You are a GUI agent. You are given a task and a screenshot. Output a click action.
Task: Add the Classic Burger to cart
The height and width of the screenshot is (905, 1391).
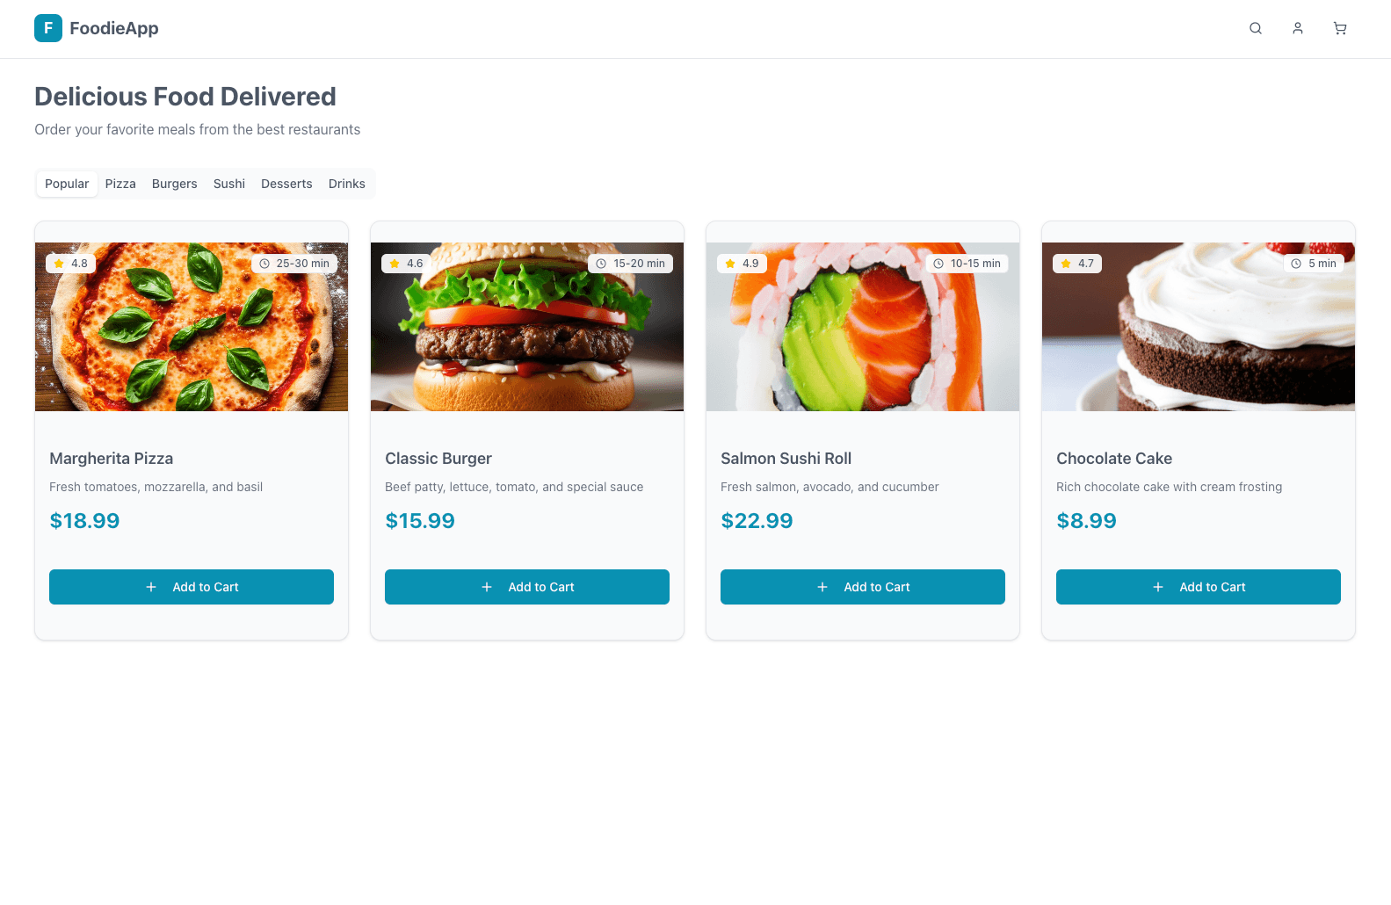526,587
